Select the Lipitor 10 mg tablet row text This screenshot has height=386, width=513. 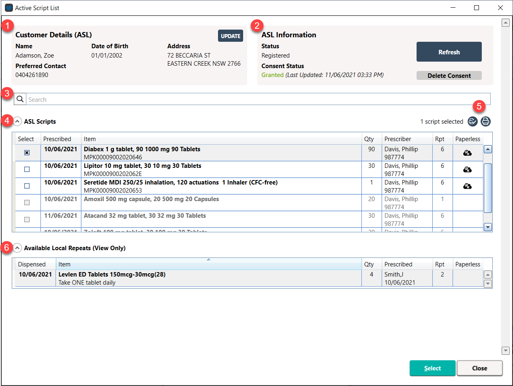[x=143, y=166]
